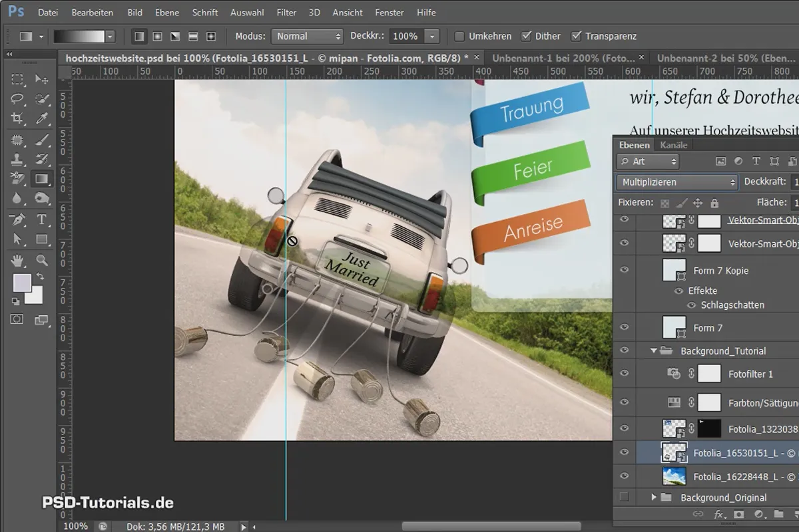This screenshot has height=532, width=799.
Task: Choose the Eyedropper tool
Action: [x=41, y=118]
